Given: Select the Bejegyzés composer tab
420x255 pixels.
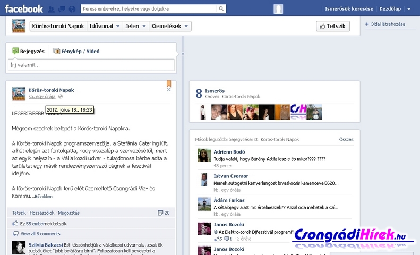Looking at the screenshot, I should point(28,51).
